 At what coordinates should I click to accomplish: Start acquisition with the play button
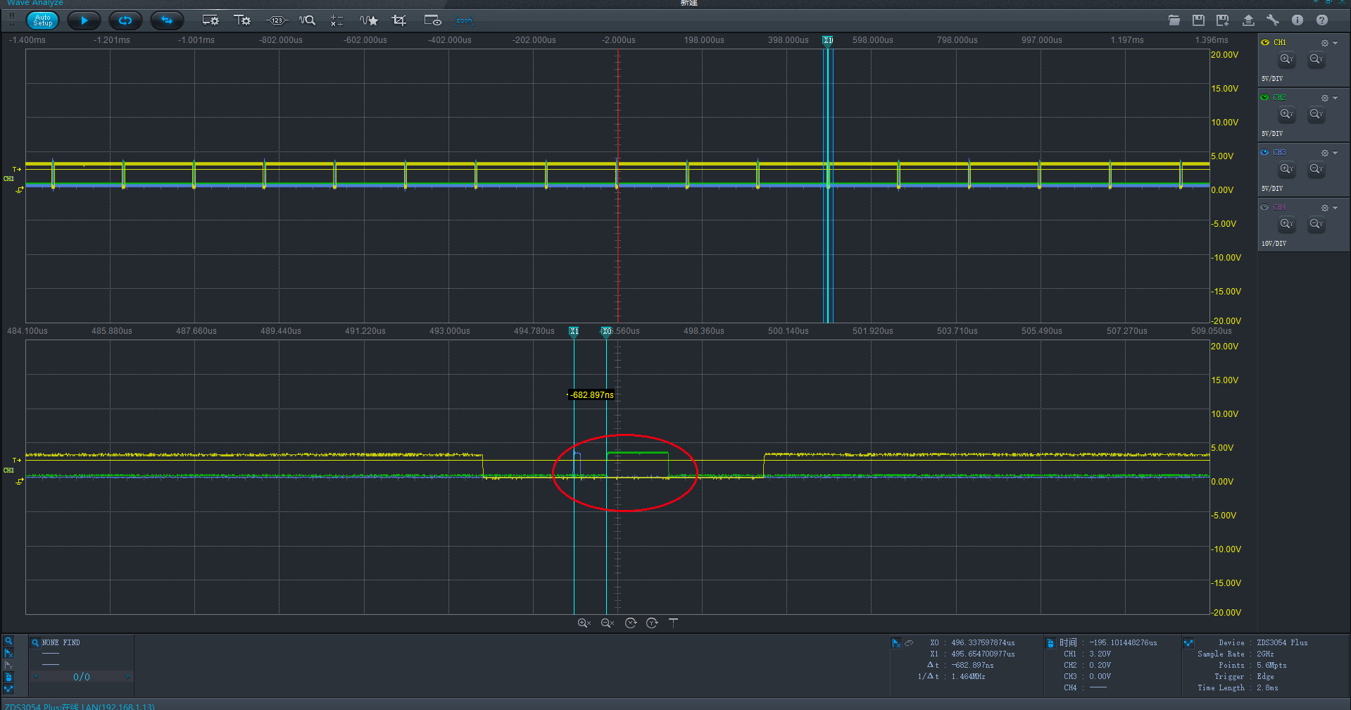pos(84,20)
